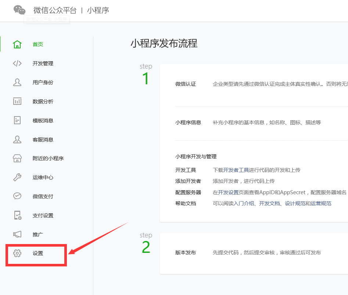
Task: Click the gear icon for 设置
Action: [17, 253]
